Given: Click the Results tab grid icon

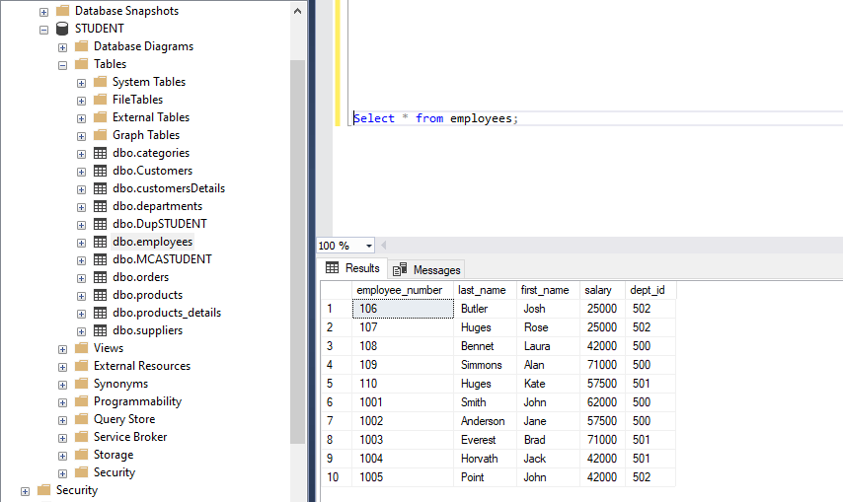Looking at the screenshot, I should click(x=333, y=267).
